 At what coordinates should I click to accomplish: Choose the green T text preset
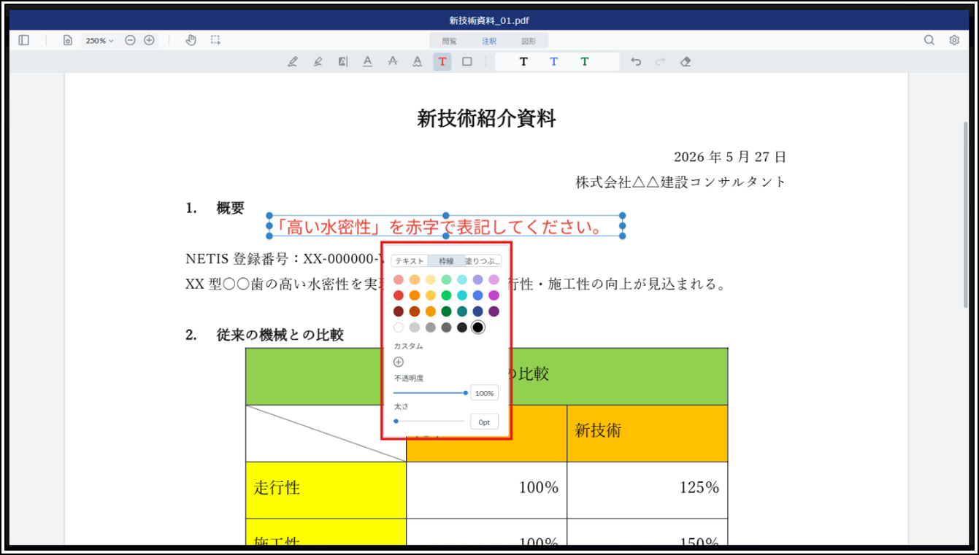coord(585,62)
